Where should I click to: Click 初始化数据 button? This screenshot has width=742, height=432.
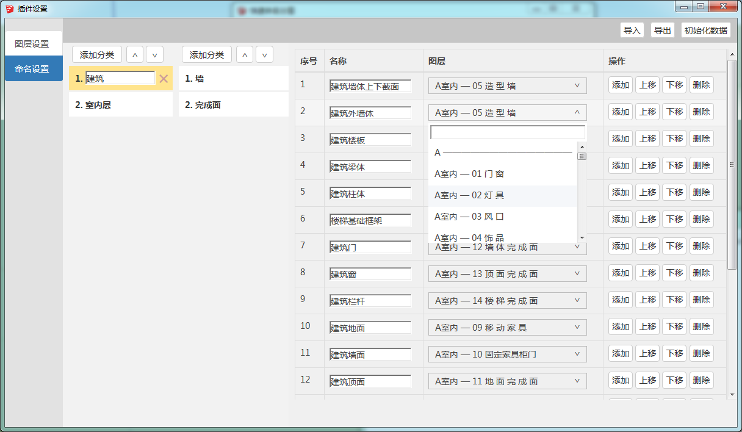pos(705,31)
